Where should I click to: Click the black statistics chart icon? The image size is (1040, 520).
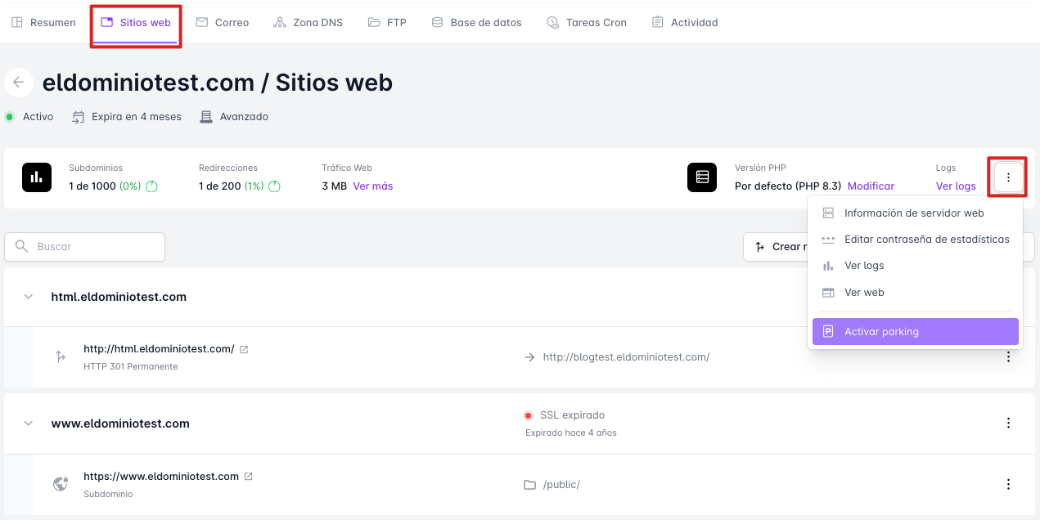pos(37,177)
